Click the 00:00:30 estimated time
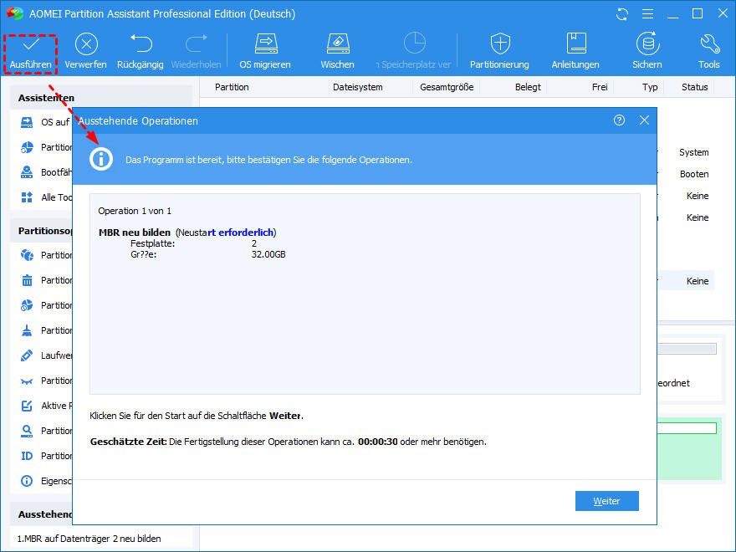 click(x=378, y=442)
